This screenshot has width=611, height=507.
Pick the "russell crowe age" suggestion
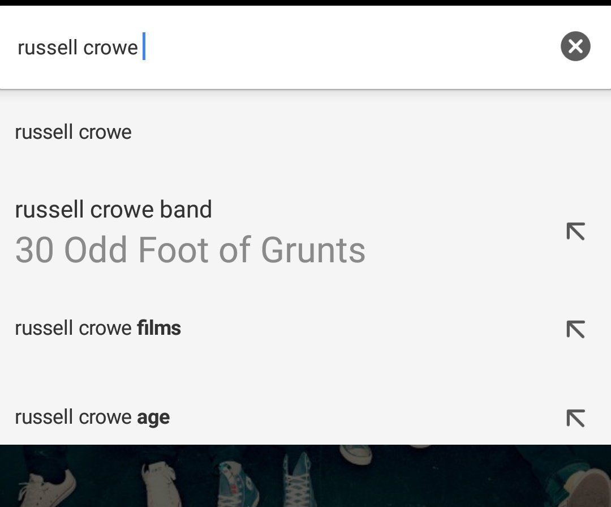(x=92, y=417)
